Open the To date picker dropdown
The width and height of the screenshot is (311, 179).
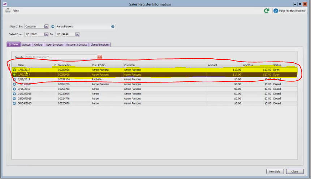click(77, 34)
